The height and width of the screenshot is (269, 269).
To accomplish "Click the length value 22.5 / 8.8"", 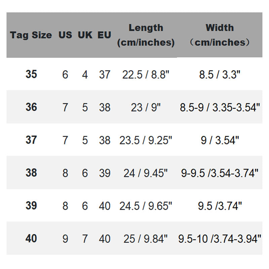I will (146, 74).
